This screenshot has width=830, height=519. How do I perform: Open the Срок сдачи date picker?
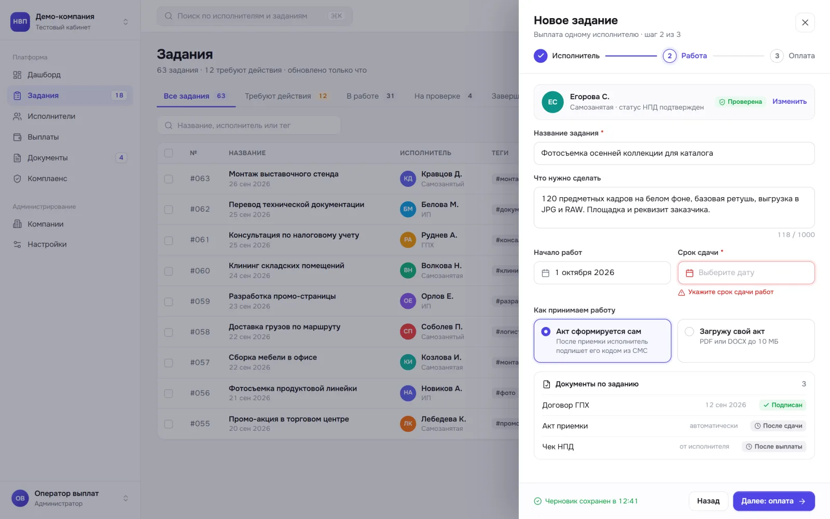(746, 273)
